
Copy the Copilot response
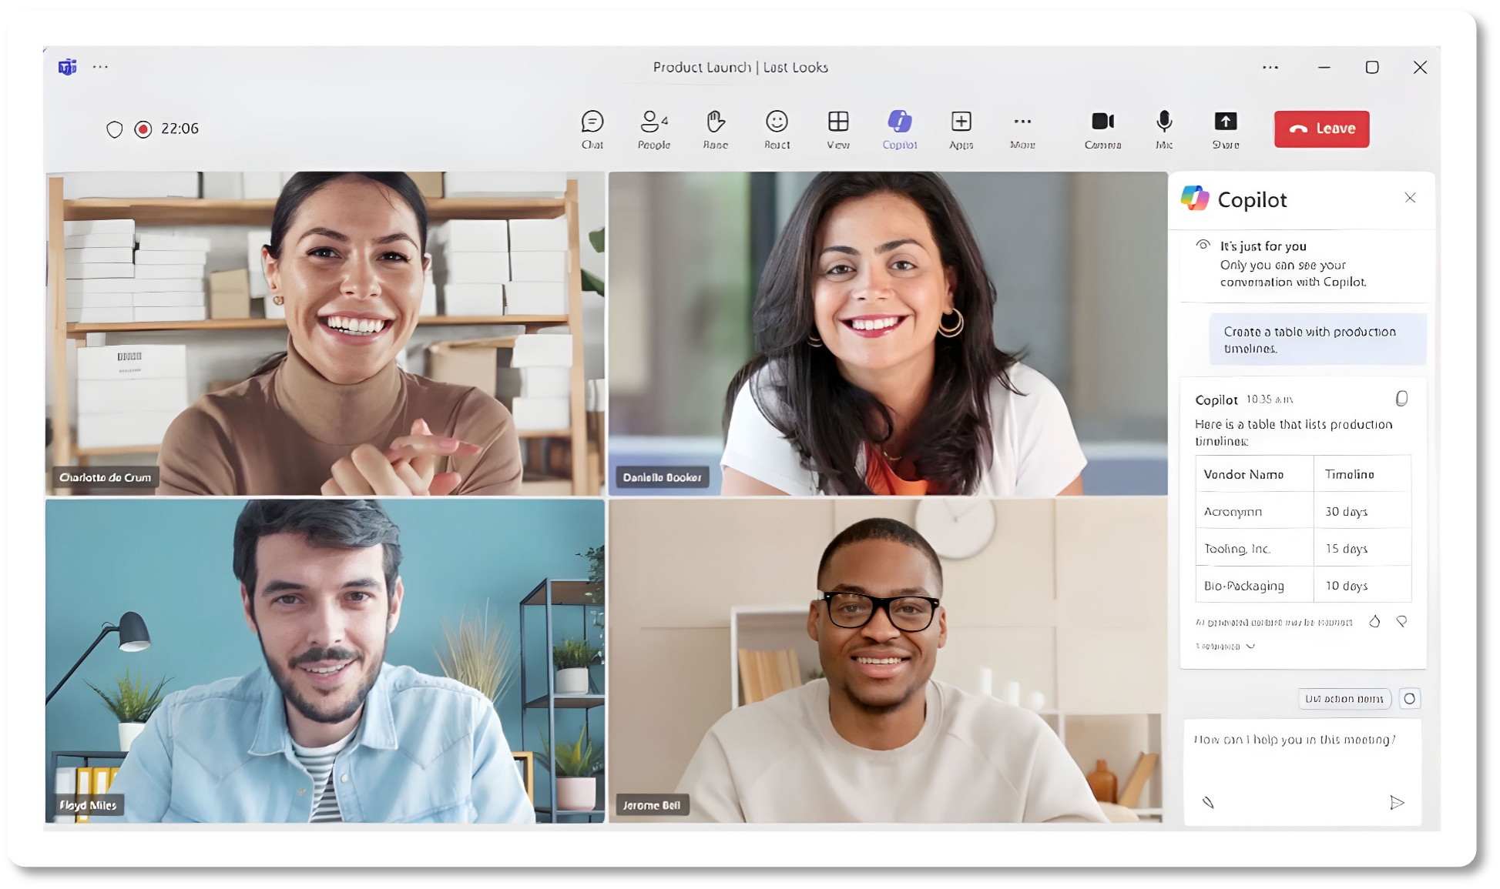pos(1401,399)
